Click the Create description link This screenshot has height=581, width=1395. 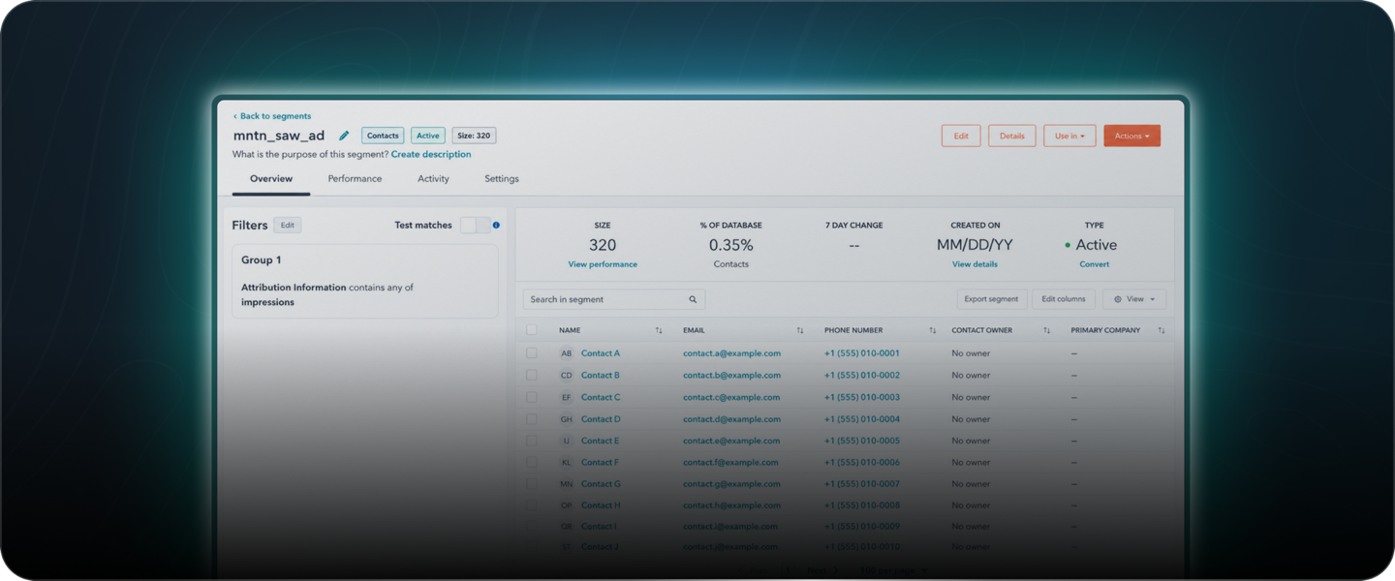click(431, 154)
